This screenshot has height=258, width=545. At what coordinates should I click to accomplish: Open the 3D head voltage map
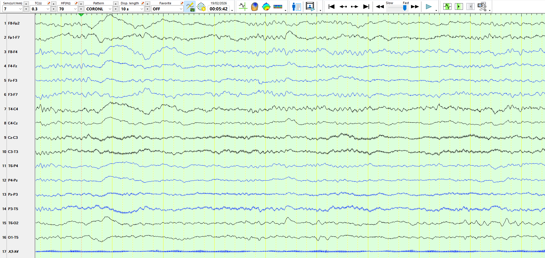tap(254, 6)
